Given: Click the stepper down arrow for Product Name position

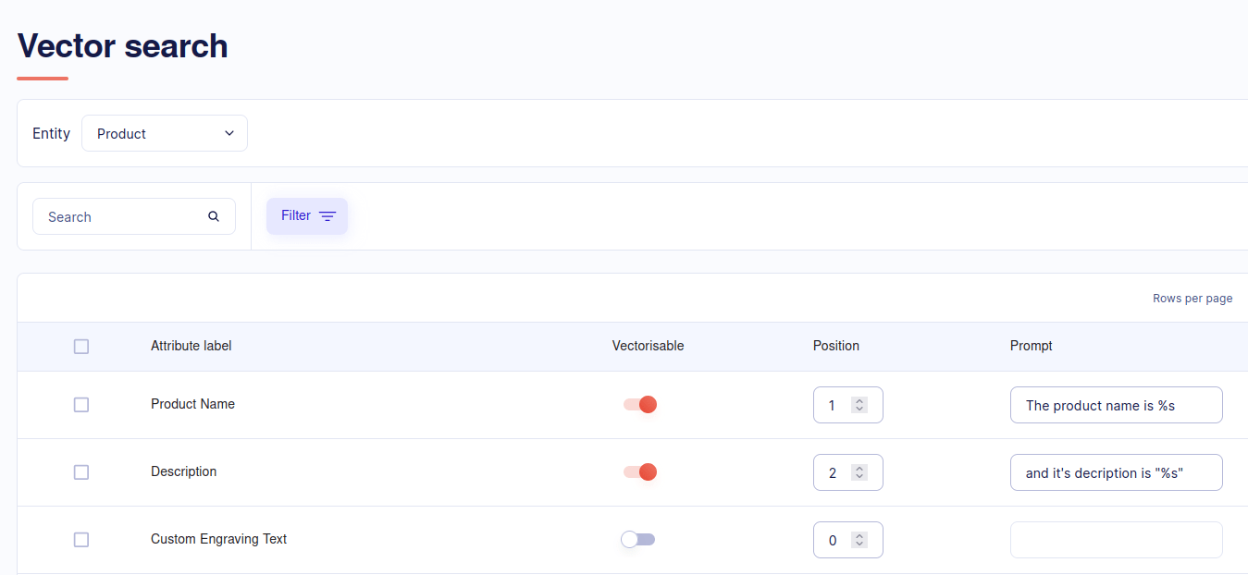Looking at the screenshot, I should 859,410.
